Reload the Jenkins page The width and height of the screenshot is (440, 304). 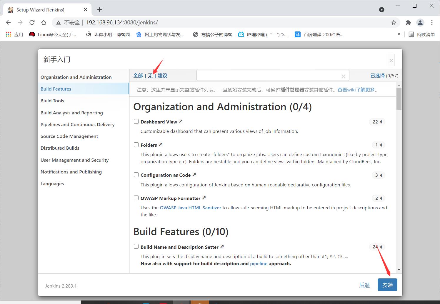click(32, 22)
